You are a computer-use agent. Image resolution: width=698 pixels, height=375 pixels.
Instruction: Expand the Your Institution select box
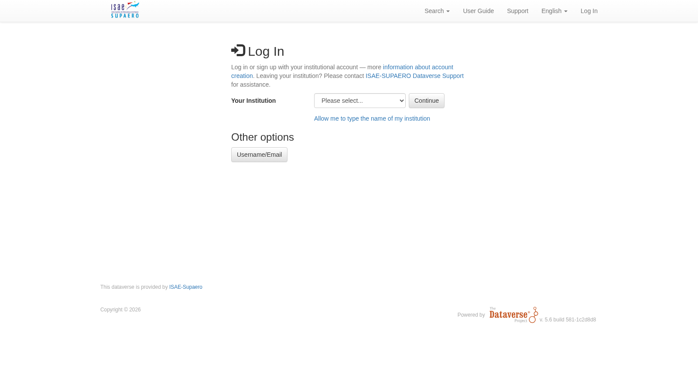(360, 101)
